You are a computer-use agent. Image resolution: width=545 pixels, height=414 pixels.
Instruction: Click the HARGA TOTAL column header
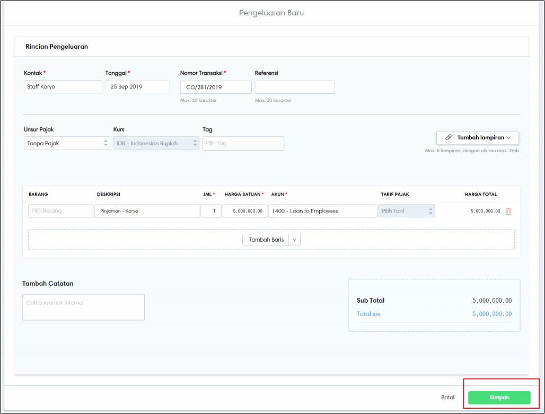tap(481, 195)
